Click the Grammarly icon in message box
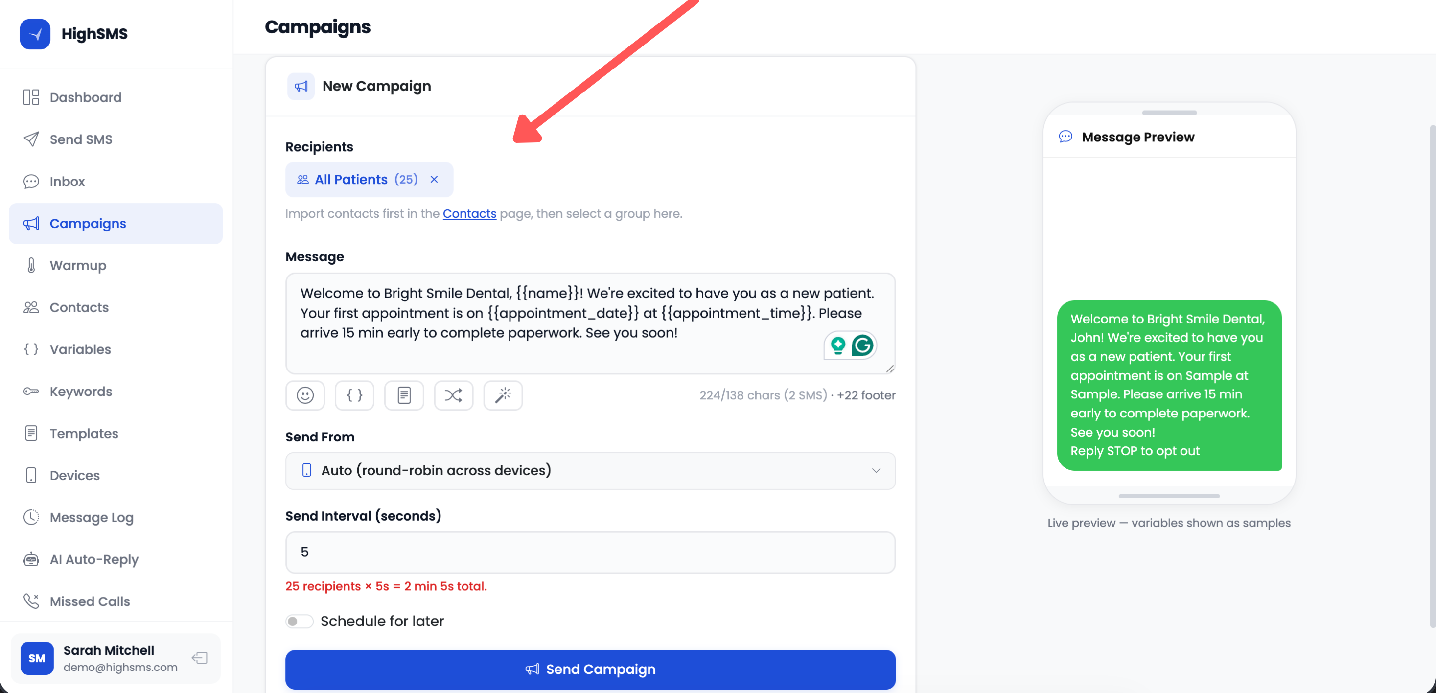This screenshot has height=693, width=1436. coord(862,346)
